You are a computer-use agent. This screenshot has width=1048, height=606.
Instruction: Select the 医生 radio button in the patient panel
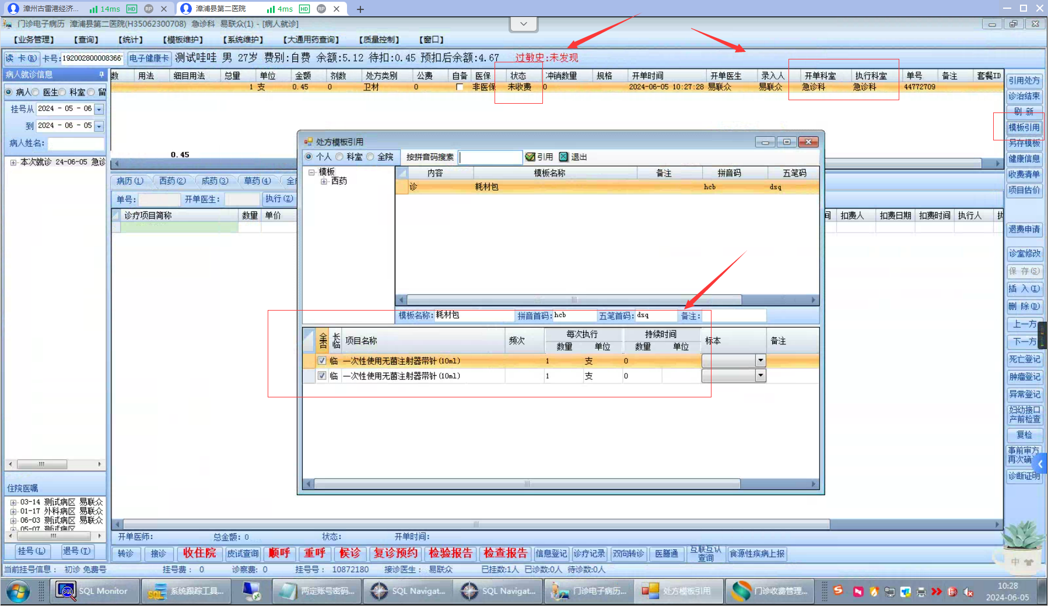(36, 92)
